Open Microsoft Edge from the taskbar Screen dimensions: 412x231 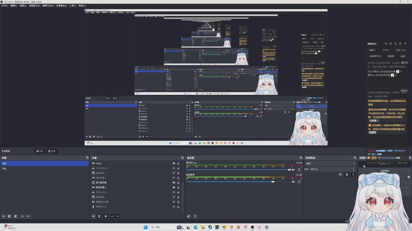(196, 227)
